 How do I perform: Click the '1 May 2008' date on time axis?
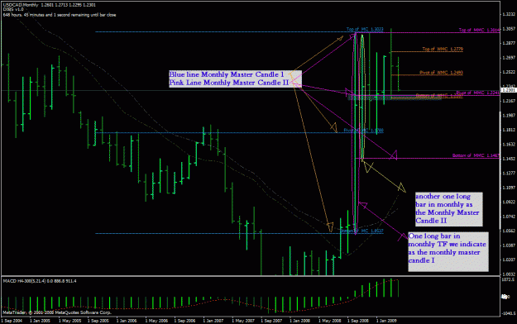pyautogui.click(x=329, y=321)
